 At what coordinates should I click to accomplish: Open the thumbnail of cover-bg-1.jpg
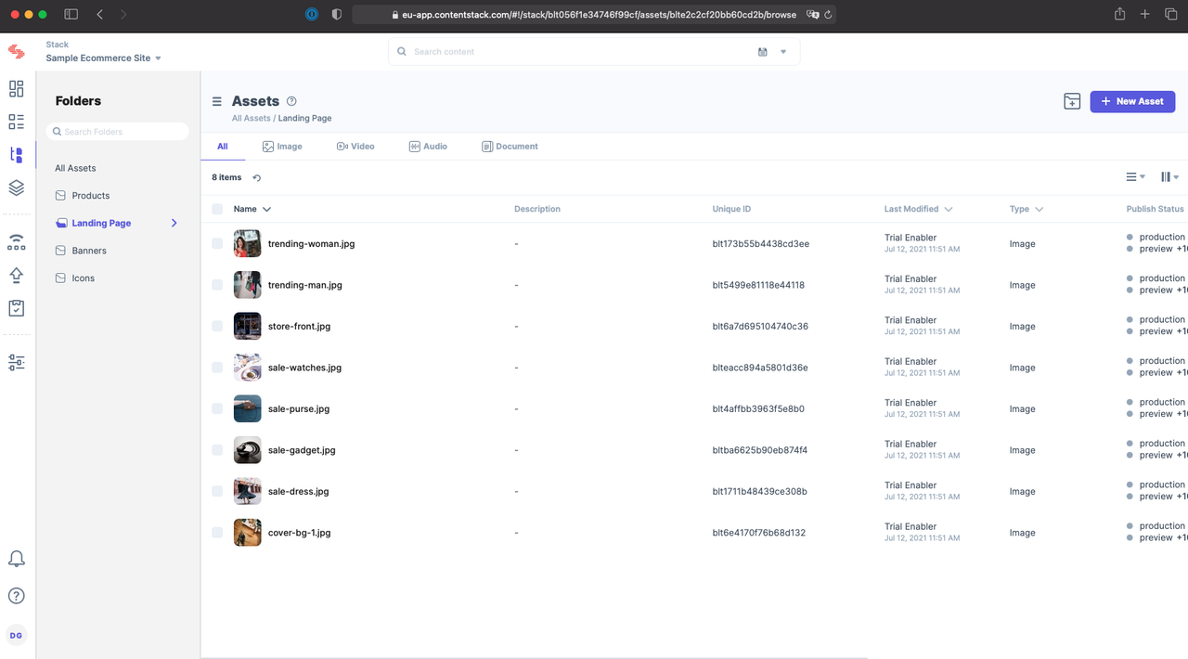coord(247,532)
